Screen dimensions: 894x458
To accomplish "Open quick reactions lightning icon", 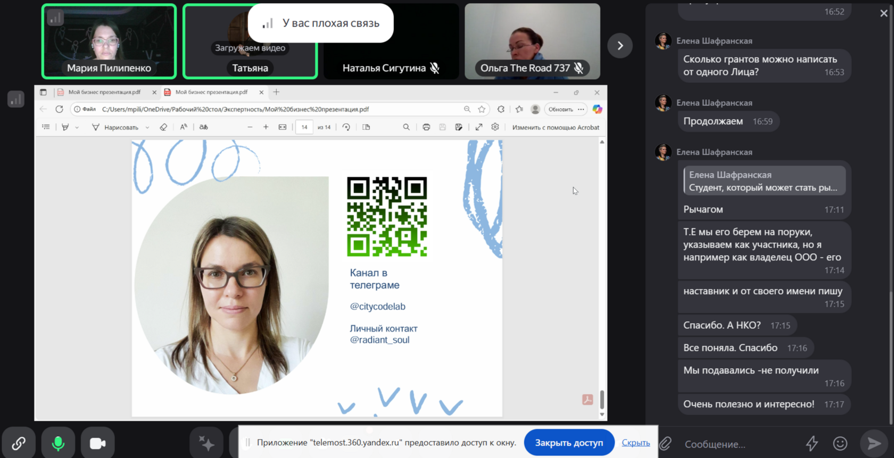I will tap(812, 444).
